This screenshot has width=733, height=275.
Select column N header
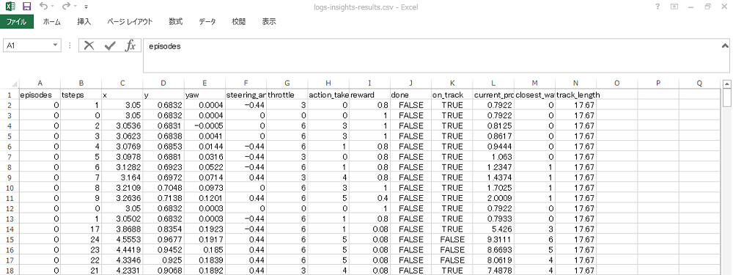coord(575,84)
